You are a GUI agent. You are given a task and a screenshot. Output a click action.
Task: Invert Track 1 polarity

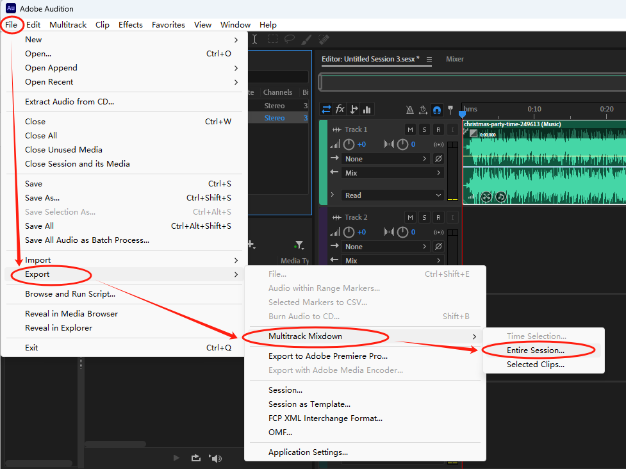tap(438, 159)
